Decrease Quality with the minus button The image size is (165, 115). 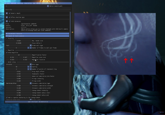pos(28,67)
